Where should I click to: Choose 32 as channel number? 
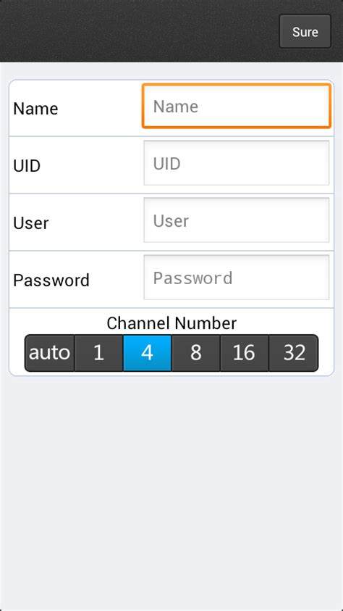(x=294, y=353)
